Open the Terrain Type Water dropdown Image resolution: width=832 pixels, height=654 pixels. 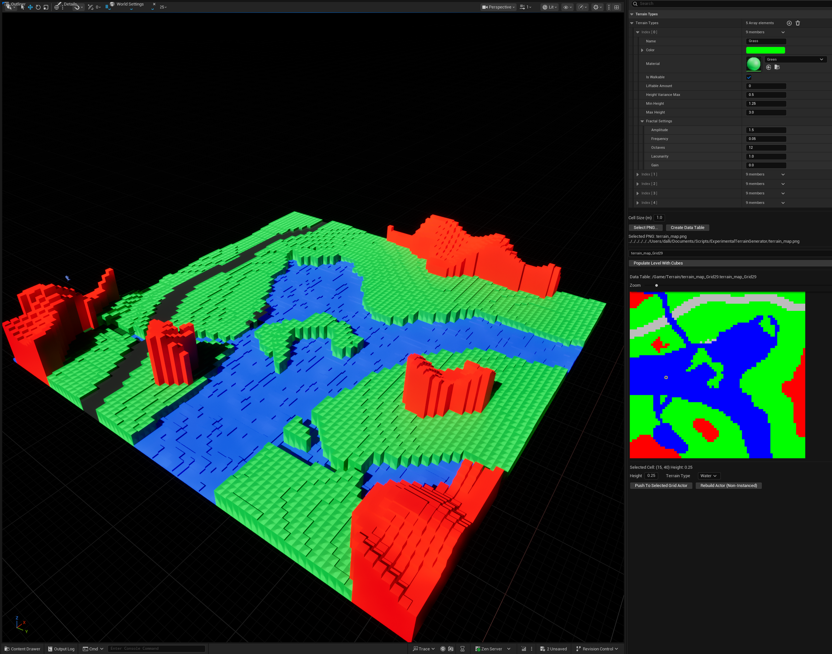[708, 476]
